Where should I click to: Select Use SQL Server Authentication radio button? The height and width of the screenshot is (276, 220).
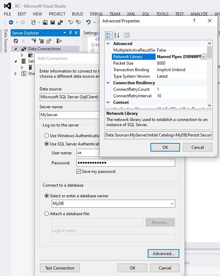(x=46, y=144)
